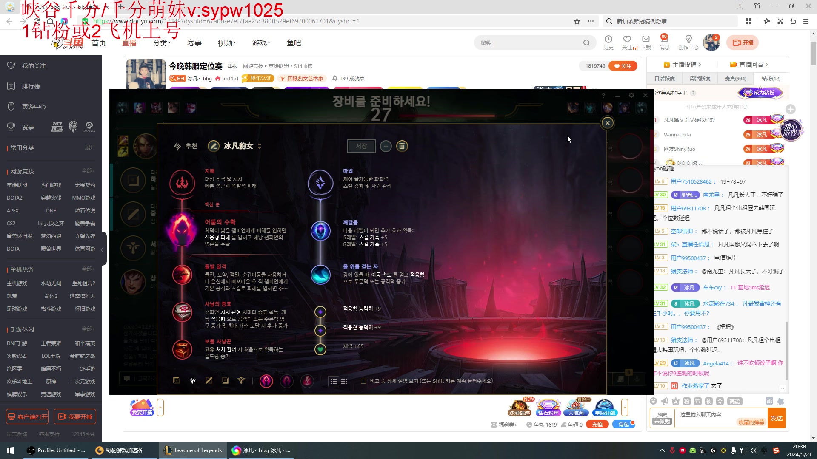
Task: Click the second adaptive force +9 shard
Action: (x=320, y=331)
